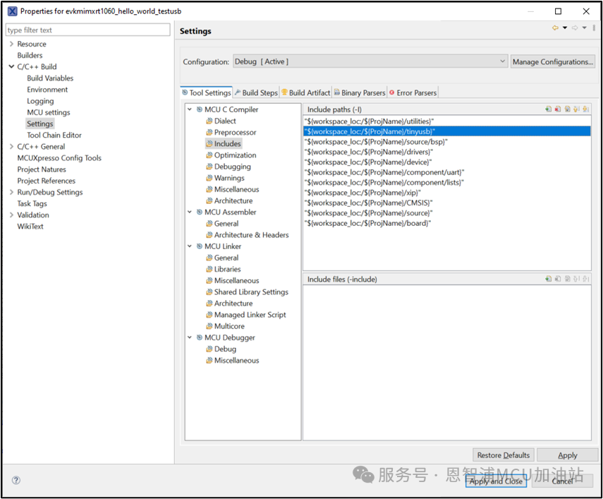This screenshot has width=603, height=499.
Task: Click the forward navigation arrow icon
Action: tap(575, 28)
